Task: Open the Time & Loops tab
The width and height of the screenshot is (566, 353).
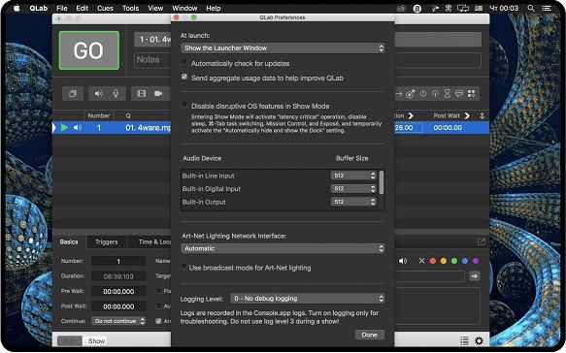Action: point(155,241)
